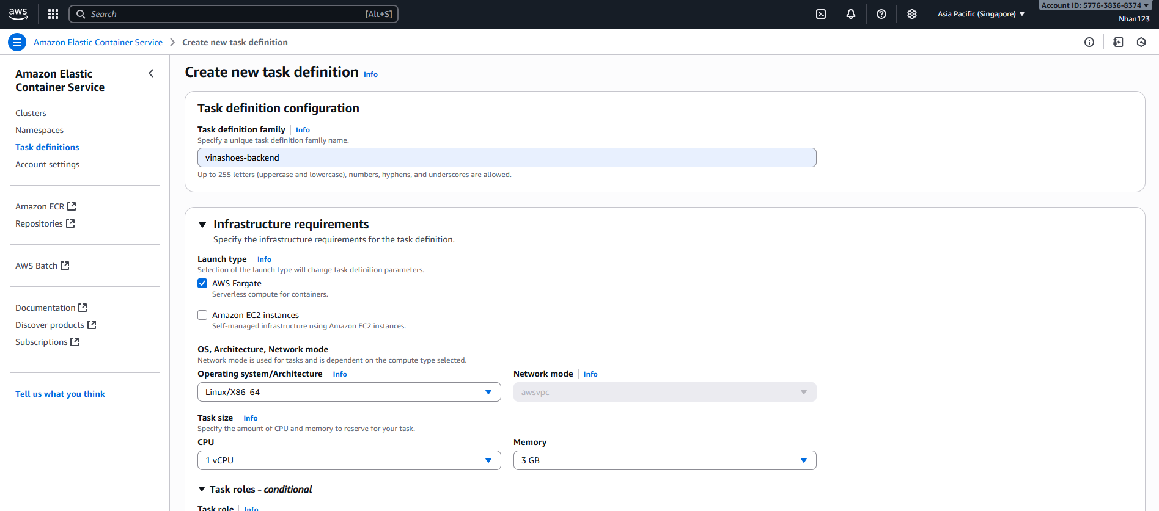1159x511 pixels.
Task: Open the settings gear in top bar
Action: point(912,14)
